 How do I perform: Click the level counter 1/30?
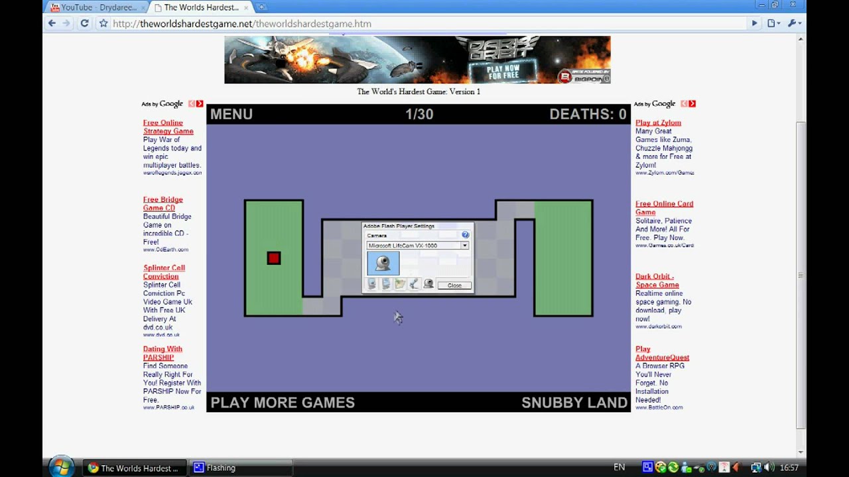coord(419,114)
